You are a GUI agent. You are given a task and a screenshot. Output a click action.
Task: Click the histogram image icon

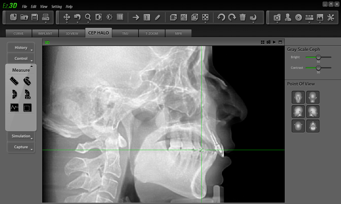click(x=320, y=18)
